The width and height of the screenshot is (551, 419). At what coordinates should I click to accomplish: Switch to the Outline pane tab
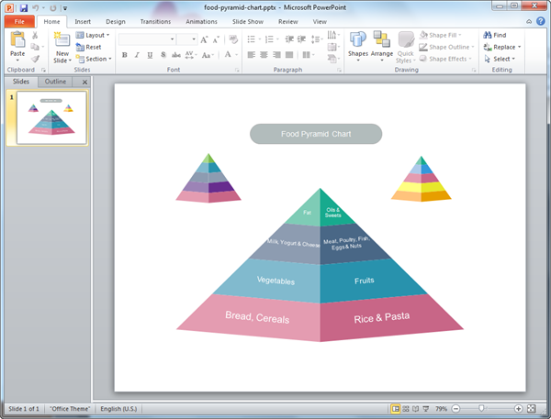[x=55, y=82]
